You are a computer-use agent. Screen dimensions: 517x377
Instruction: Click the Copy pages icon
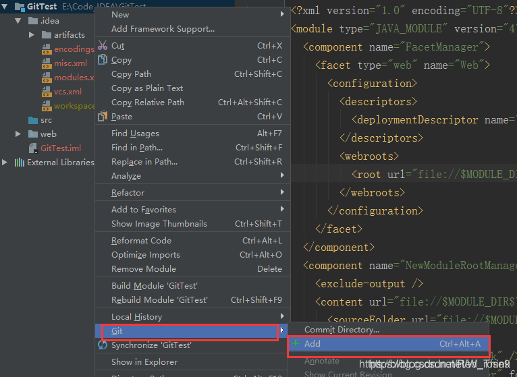[103, 59]
